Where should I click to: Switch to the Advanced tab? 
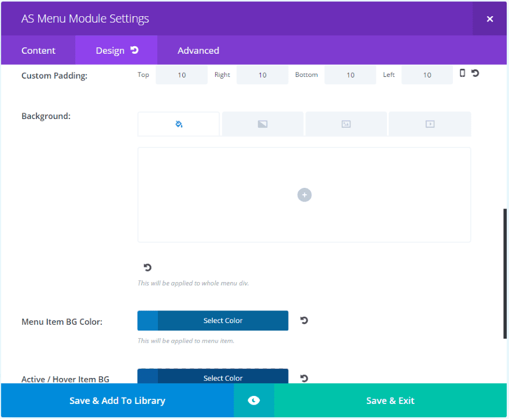(x=198, y=50)
